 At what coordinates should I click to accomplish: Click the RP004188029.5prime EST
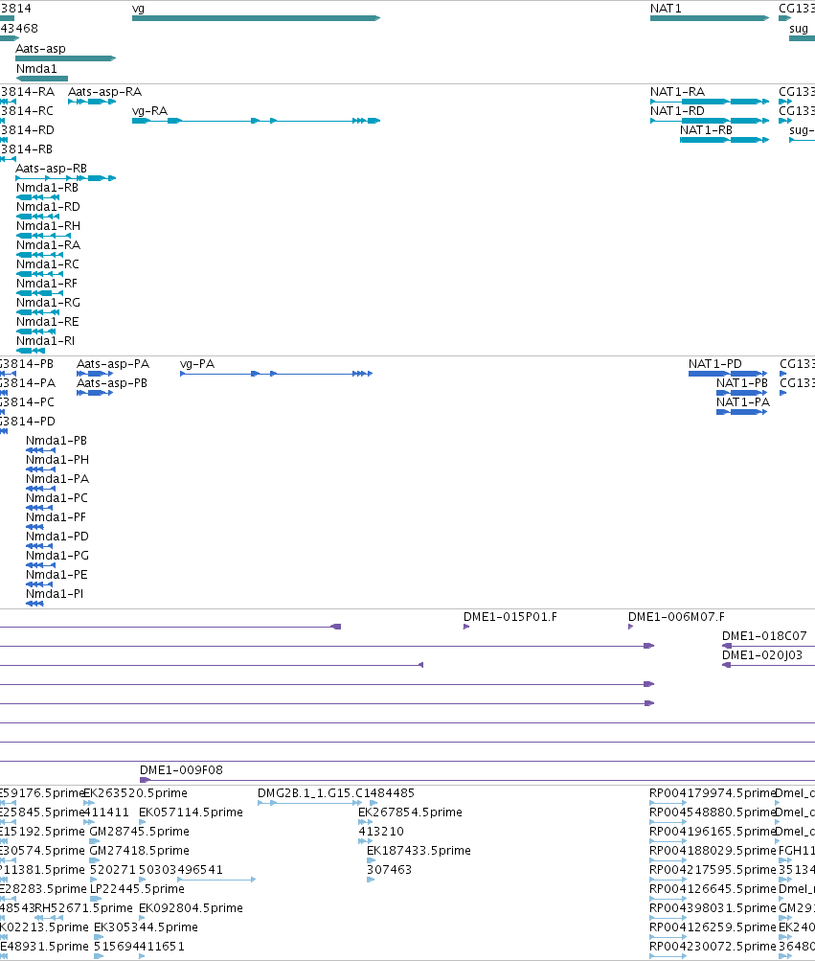tap(668, 860)
